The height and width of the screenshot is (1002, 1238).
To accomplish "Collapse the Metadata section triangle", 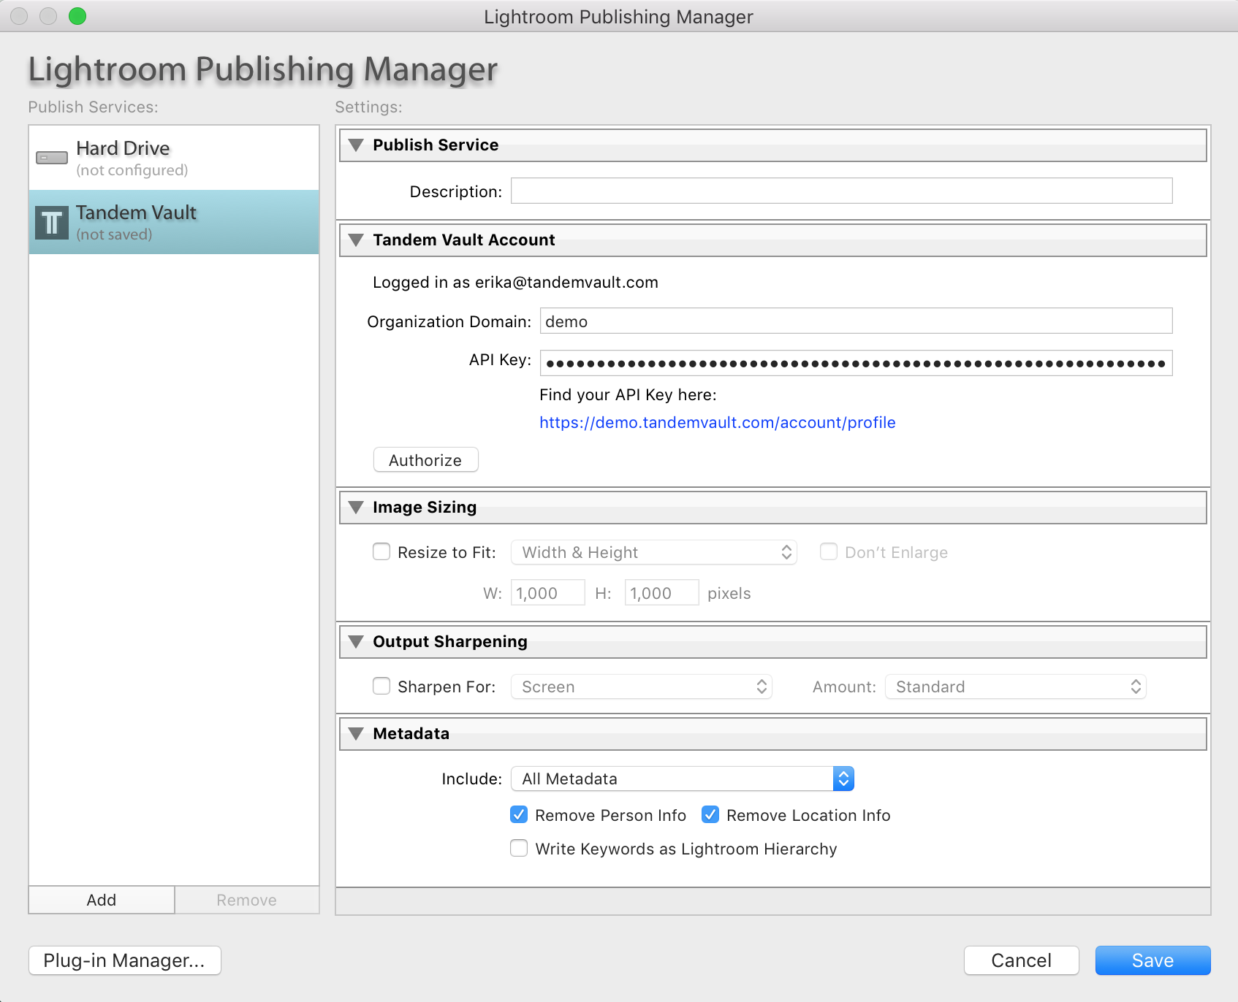I will click(356, 733).
